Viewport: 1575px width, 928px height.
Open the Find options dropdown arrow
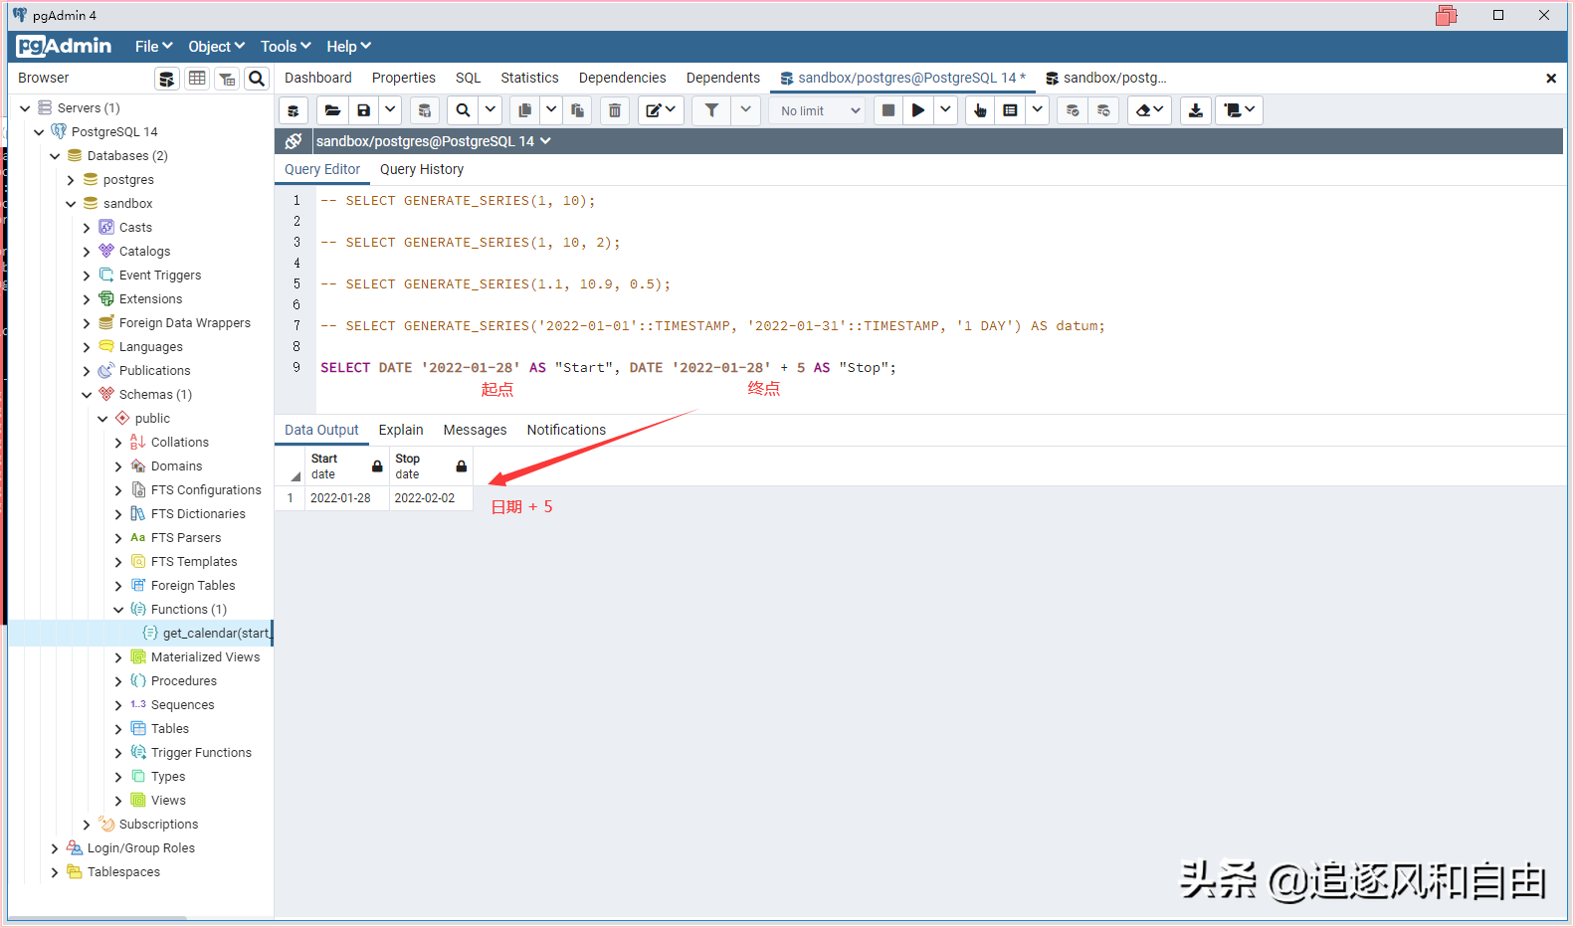click(491, 110)
